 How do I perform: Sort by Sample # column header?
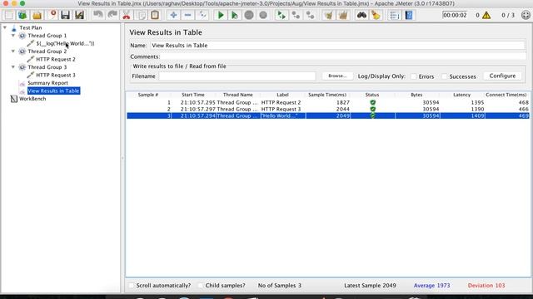(x=148, y=95)
